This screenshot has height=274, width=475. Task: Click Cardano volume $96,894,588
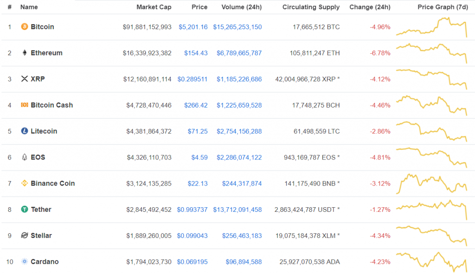[244, 261]
